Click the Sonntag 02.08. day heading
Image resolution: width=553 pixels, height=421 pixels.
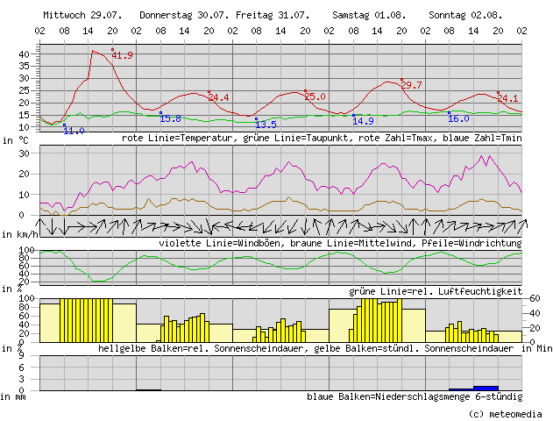point(464,16)
